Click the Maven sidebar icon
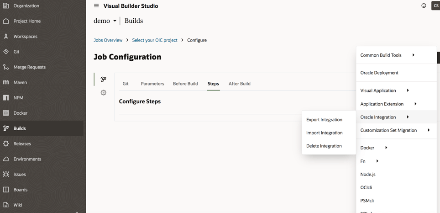The height and width of the screenshot is (213, 440). click(6, 82)
